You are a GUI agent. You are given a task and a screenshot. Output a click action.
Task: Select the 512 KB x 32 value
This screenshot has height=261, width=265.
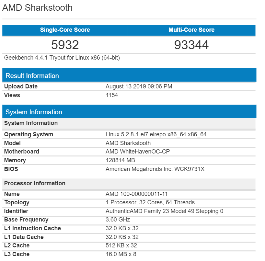(x=121, y=246)
